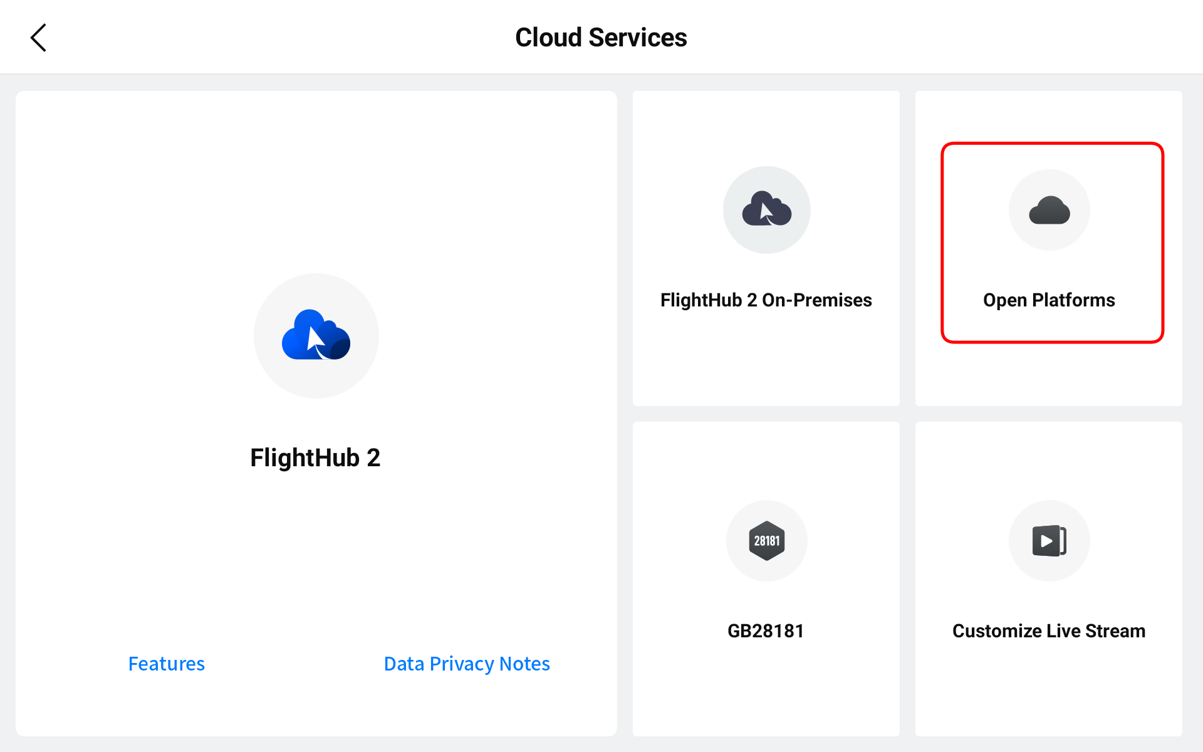Click the Customize Live Stream video icon
The width and height of the screenshot is (1203, 752).
[1049, 540]
